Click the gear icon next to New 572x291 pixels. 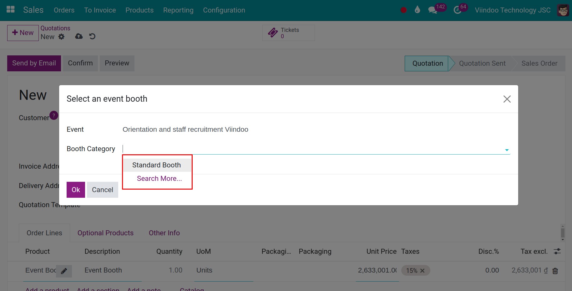click(61, 37)
